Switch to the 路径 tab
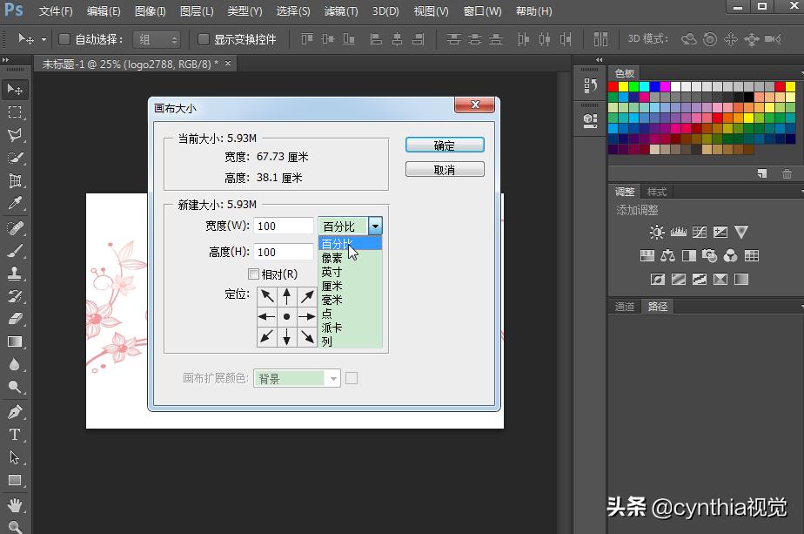Viewport: 804px width, 534px height. pos(657,306)
